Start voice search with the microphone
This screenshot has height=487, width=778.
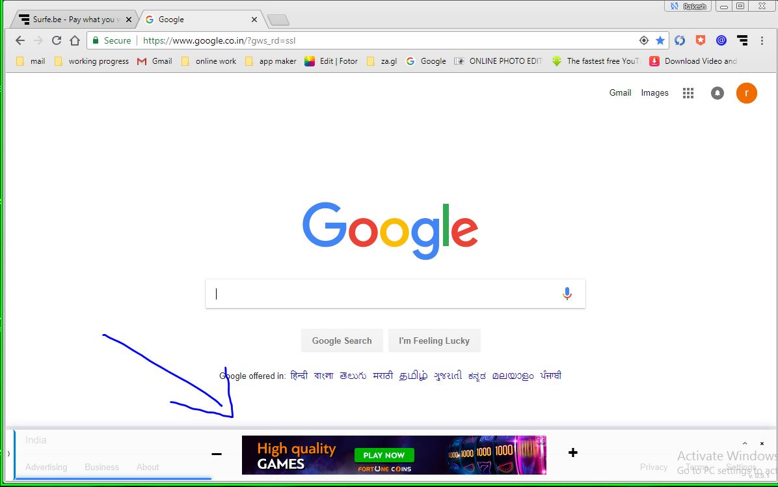(x=567, y=294)
